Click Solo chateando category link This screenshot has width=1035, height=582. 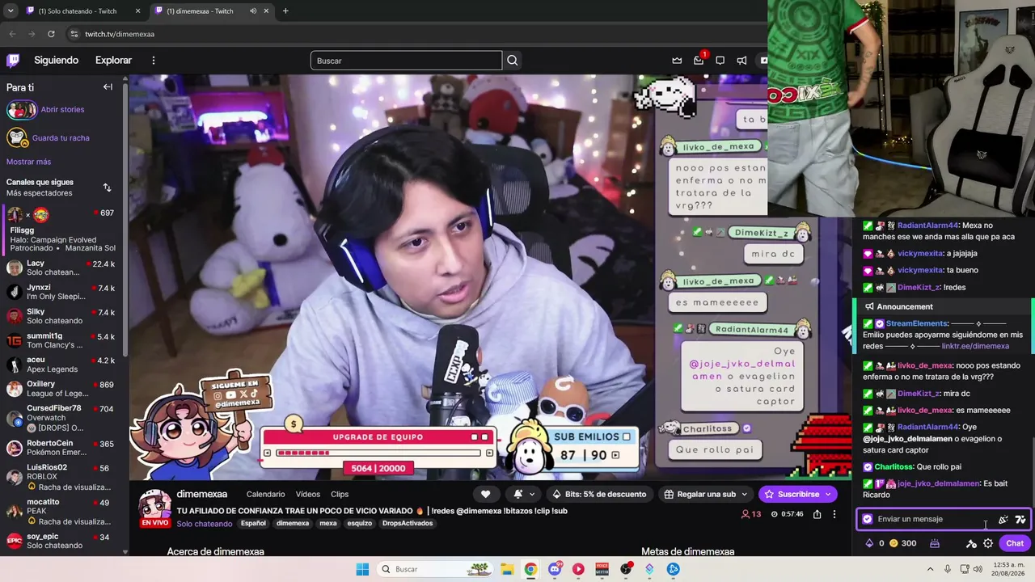click(x=205, y=524)
